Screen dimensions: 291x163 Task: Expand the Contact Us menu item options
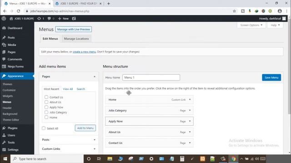coord(190,143)
